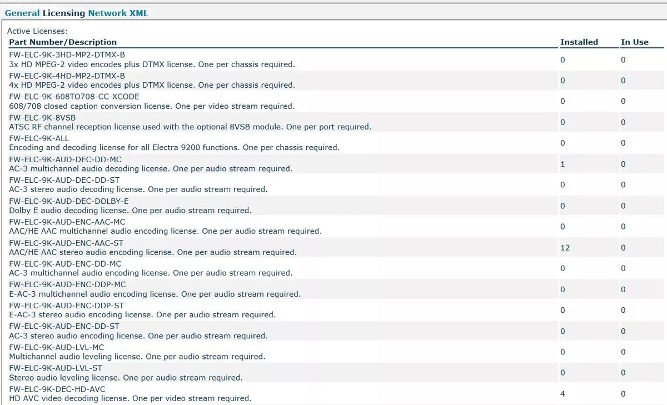Click In Use value for DEC-HD-AVC row

pyautogui.click(x=623, y=394)
